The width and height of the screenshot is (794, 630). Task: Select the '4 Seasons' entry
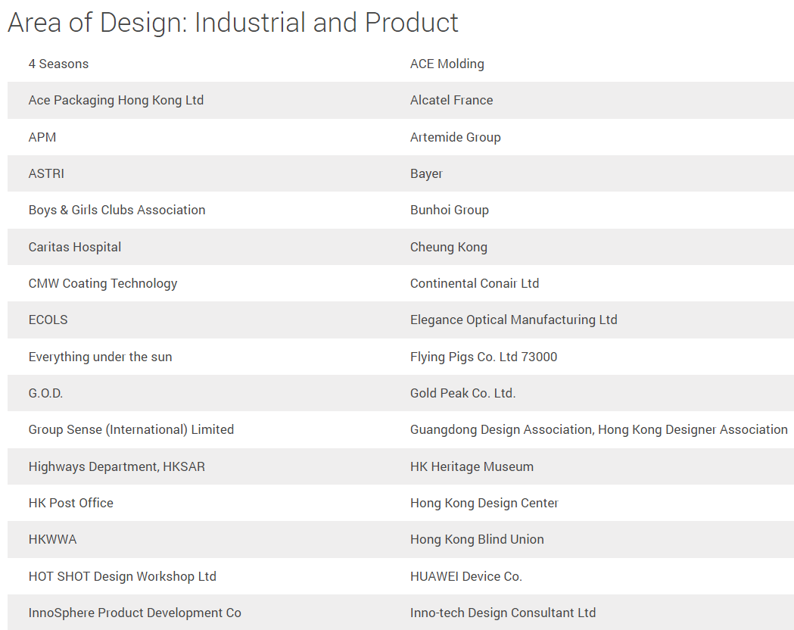[x=58, y=64]
